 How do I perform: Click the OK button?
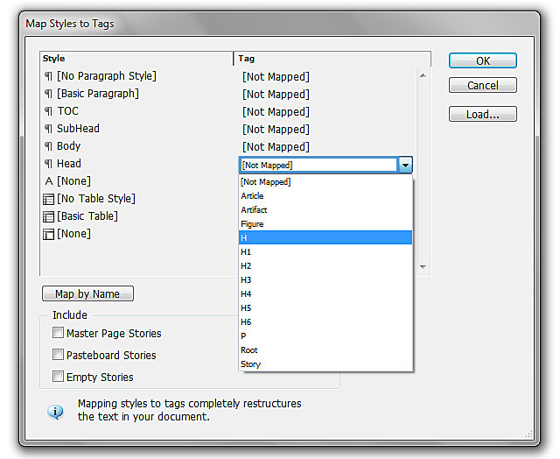tap(482, 60)
